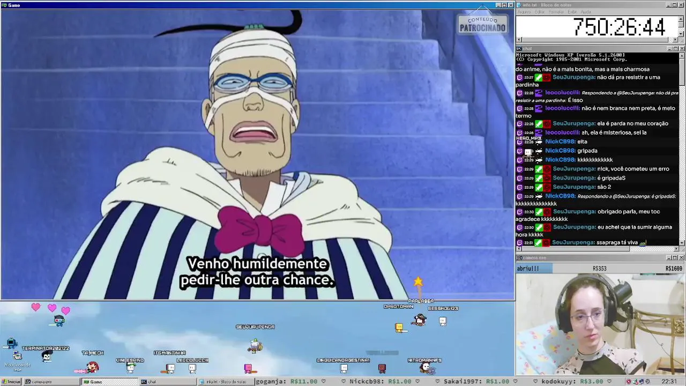Open Exibir menu in Notepad
686x386 pixels.
click(x=572, y=12)
